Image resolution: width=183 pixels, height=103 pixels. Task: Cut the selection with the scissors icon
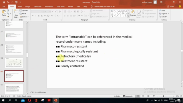8,11
